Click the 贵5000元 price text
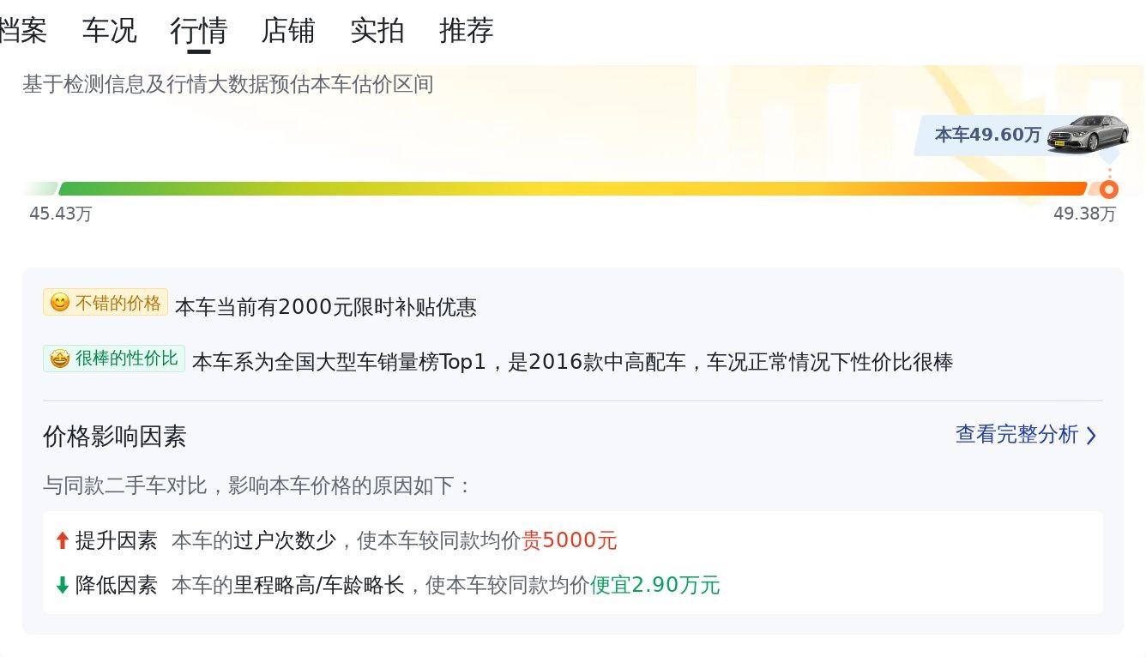This screenshot has height=657, width=1146. coord(570,540)
